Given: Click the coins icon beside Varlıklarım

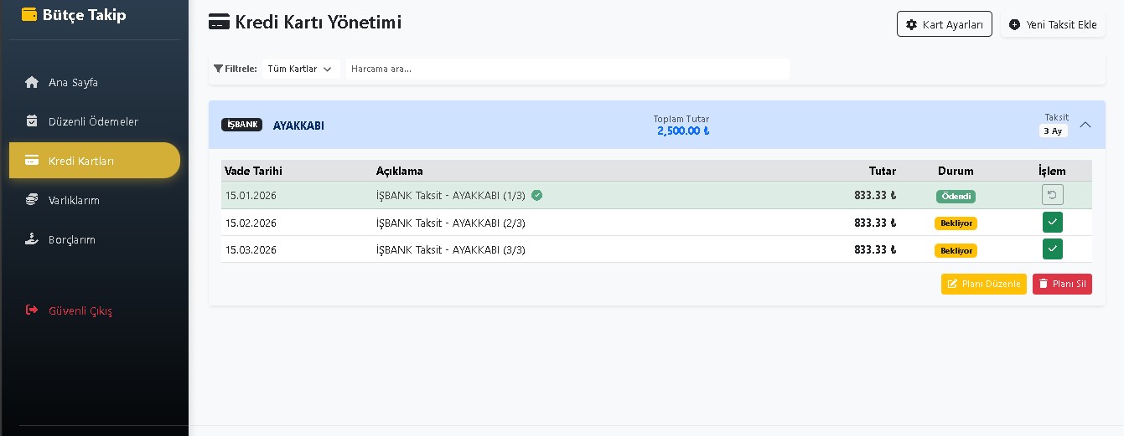Looking at the screenshot, I should click(x=32, y=200).
